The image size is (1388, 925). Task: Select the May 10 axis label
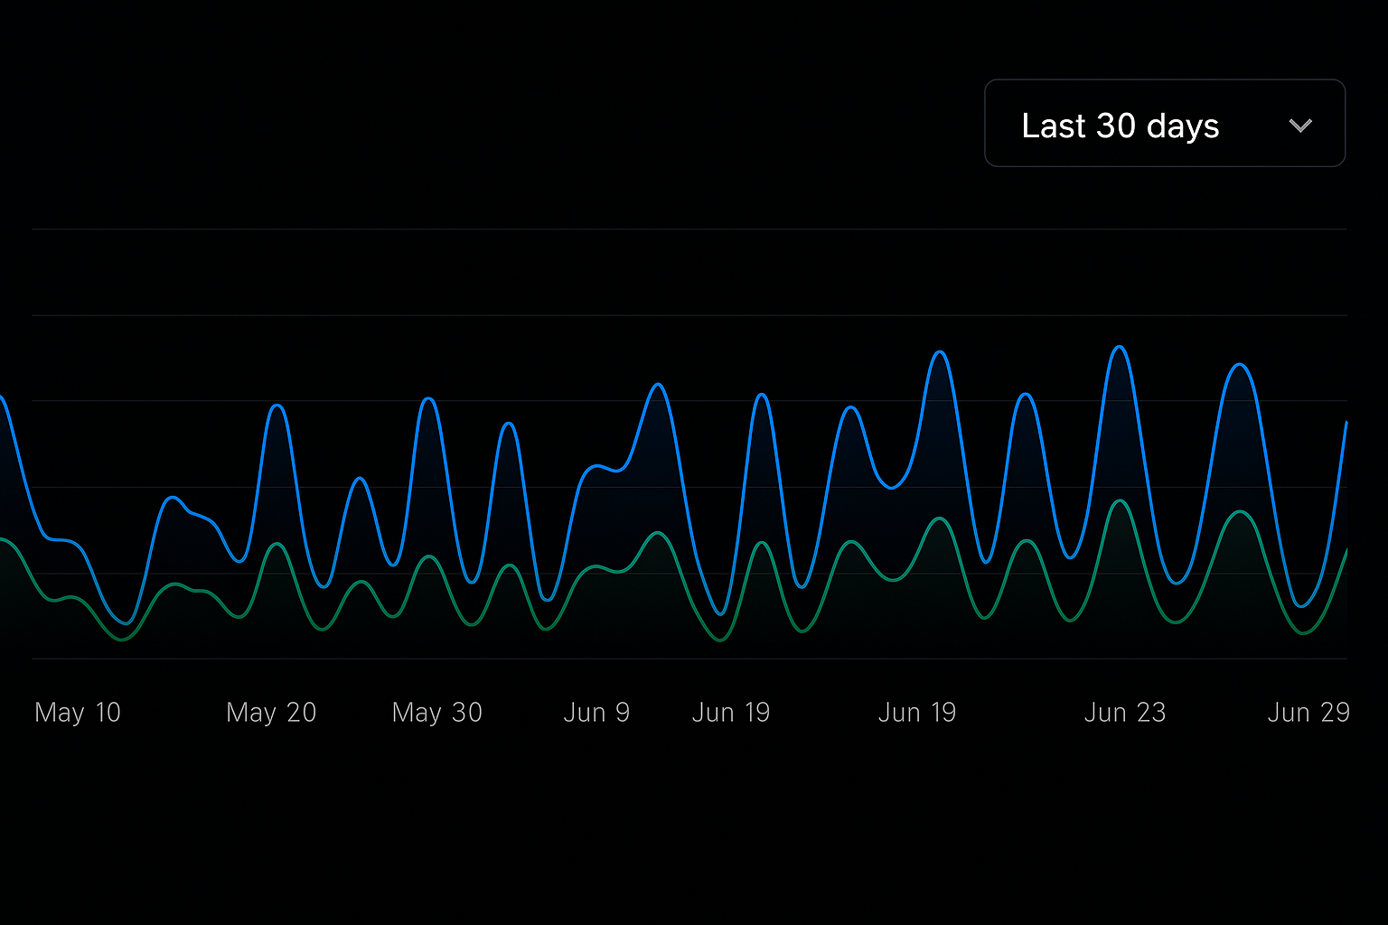[78, 712]
